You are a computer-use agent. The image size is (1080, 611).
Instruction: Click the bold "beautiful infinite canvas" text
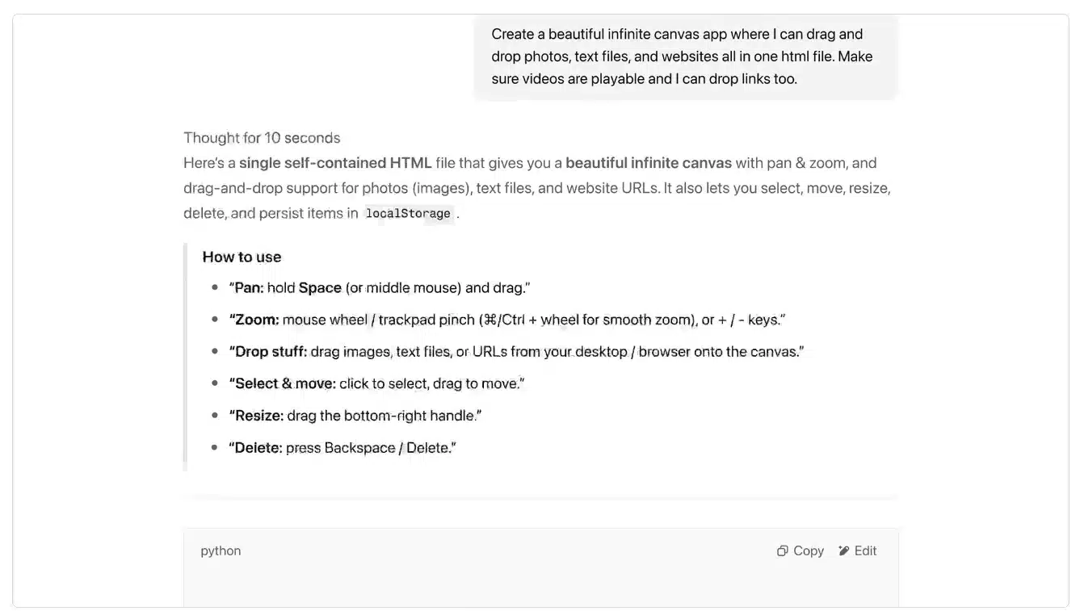(x=649, y=163)
